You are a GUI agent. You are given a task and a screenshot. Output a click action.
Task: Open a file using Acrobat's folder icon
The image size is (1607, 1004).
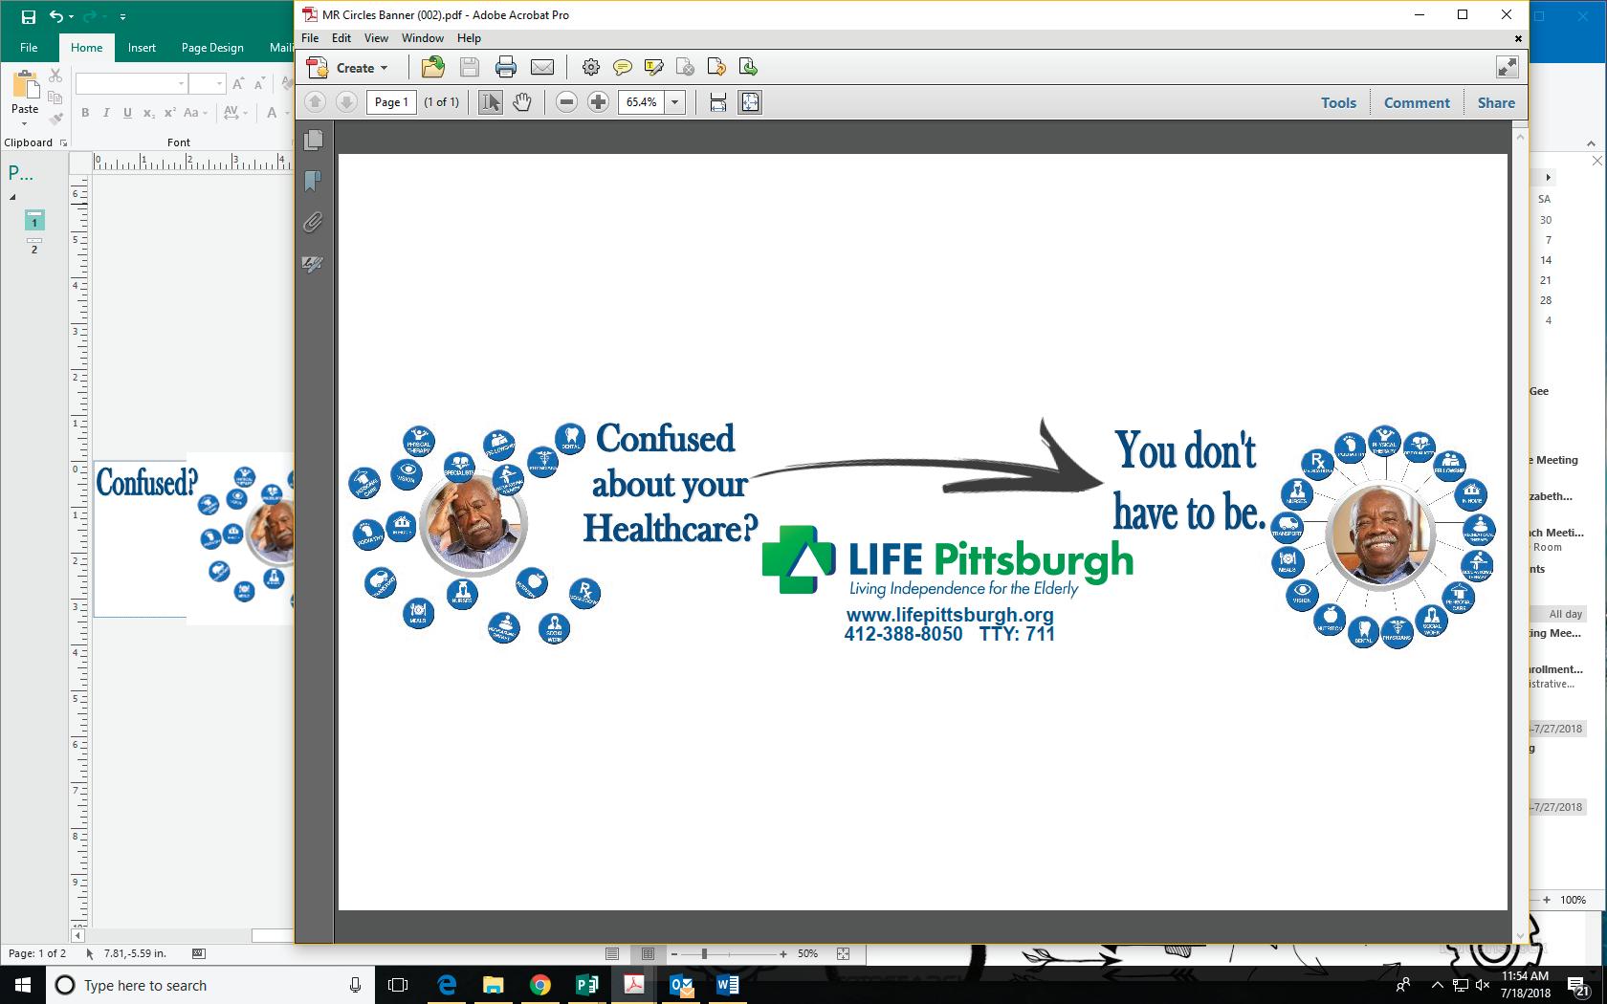click(432, 67)
